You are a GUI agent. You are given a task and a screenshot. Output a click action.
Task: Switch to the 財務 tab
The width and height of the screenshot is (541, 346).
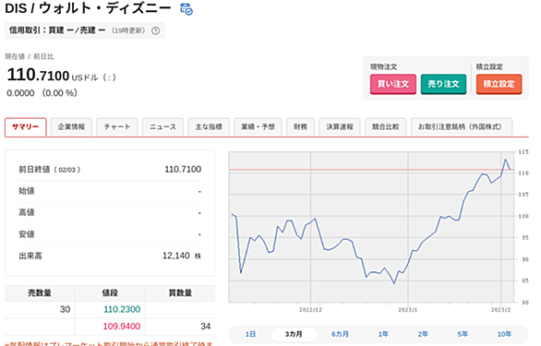(301, 127)
